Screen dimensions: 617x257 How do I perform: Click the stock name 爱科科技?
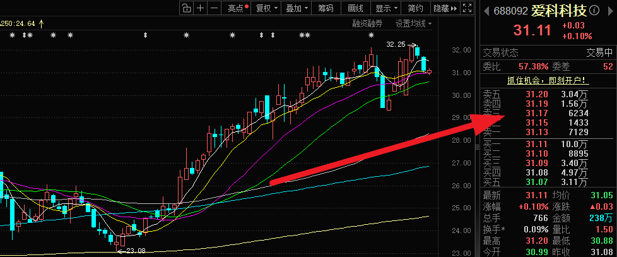point(559,11)
